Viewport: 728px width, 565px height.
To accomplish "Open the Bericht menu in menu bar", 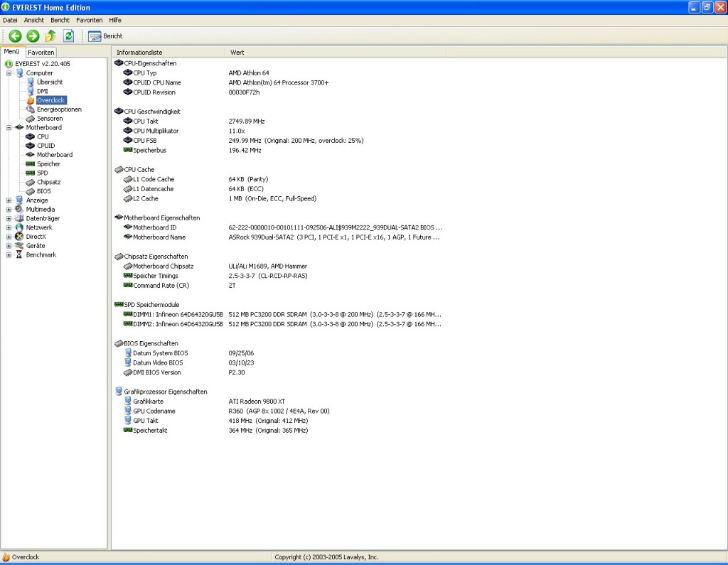I will (60, 20).
